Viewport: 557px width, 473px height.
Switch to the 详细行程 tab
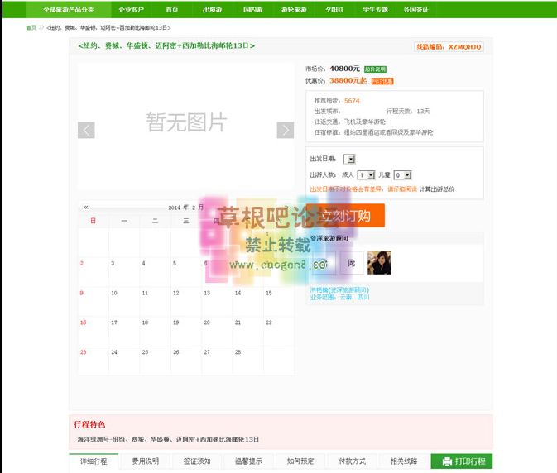[x=94, y=461]
